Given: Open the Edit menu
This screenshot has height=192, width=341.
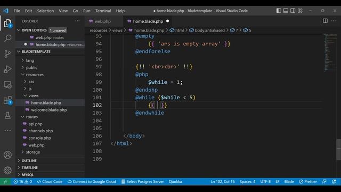Looking at the screenshot, I should point(28,11).
